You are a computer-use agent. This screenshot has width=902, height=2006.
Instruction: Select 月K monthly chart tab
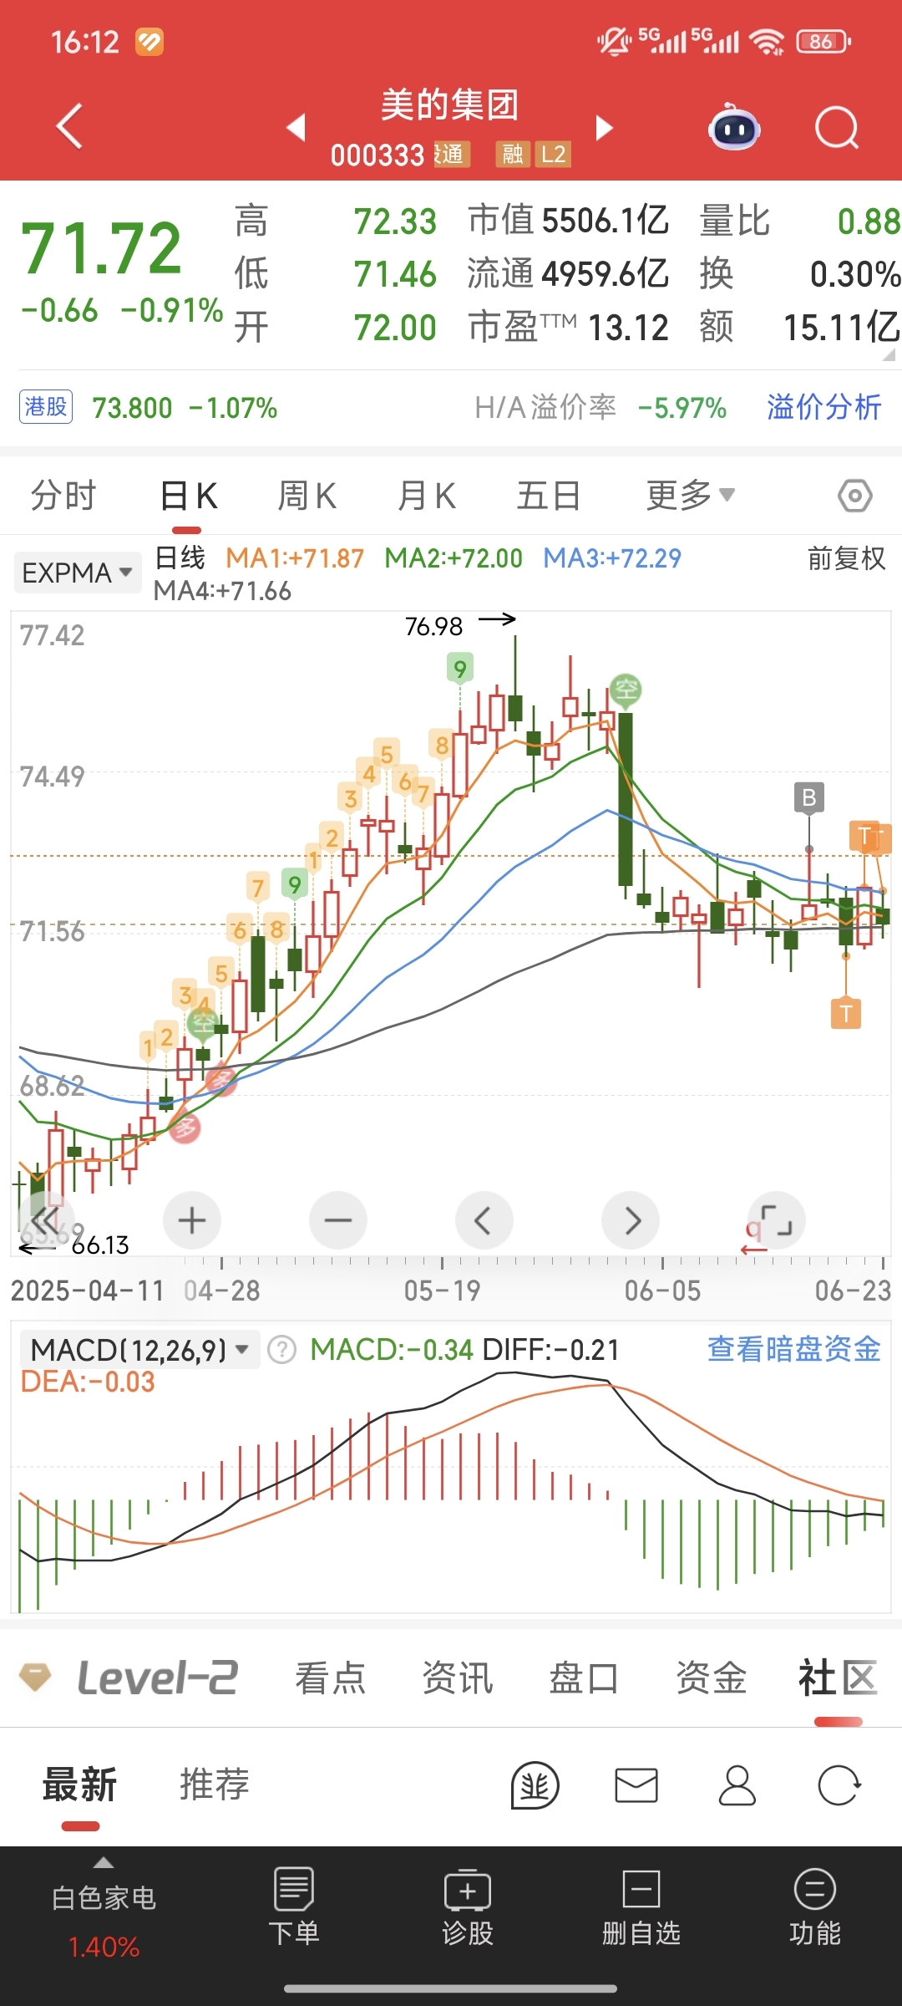426,496
